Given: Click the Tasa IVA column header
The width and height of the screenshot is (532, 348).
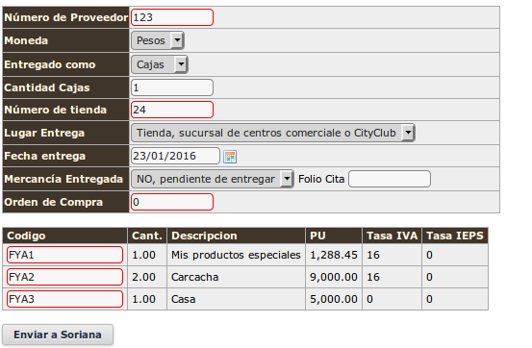Looking at the screenshot, I should point(392,236).
